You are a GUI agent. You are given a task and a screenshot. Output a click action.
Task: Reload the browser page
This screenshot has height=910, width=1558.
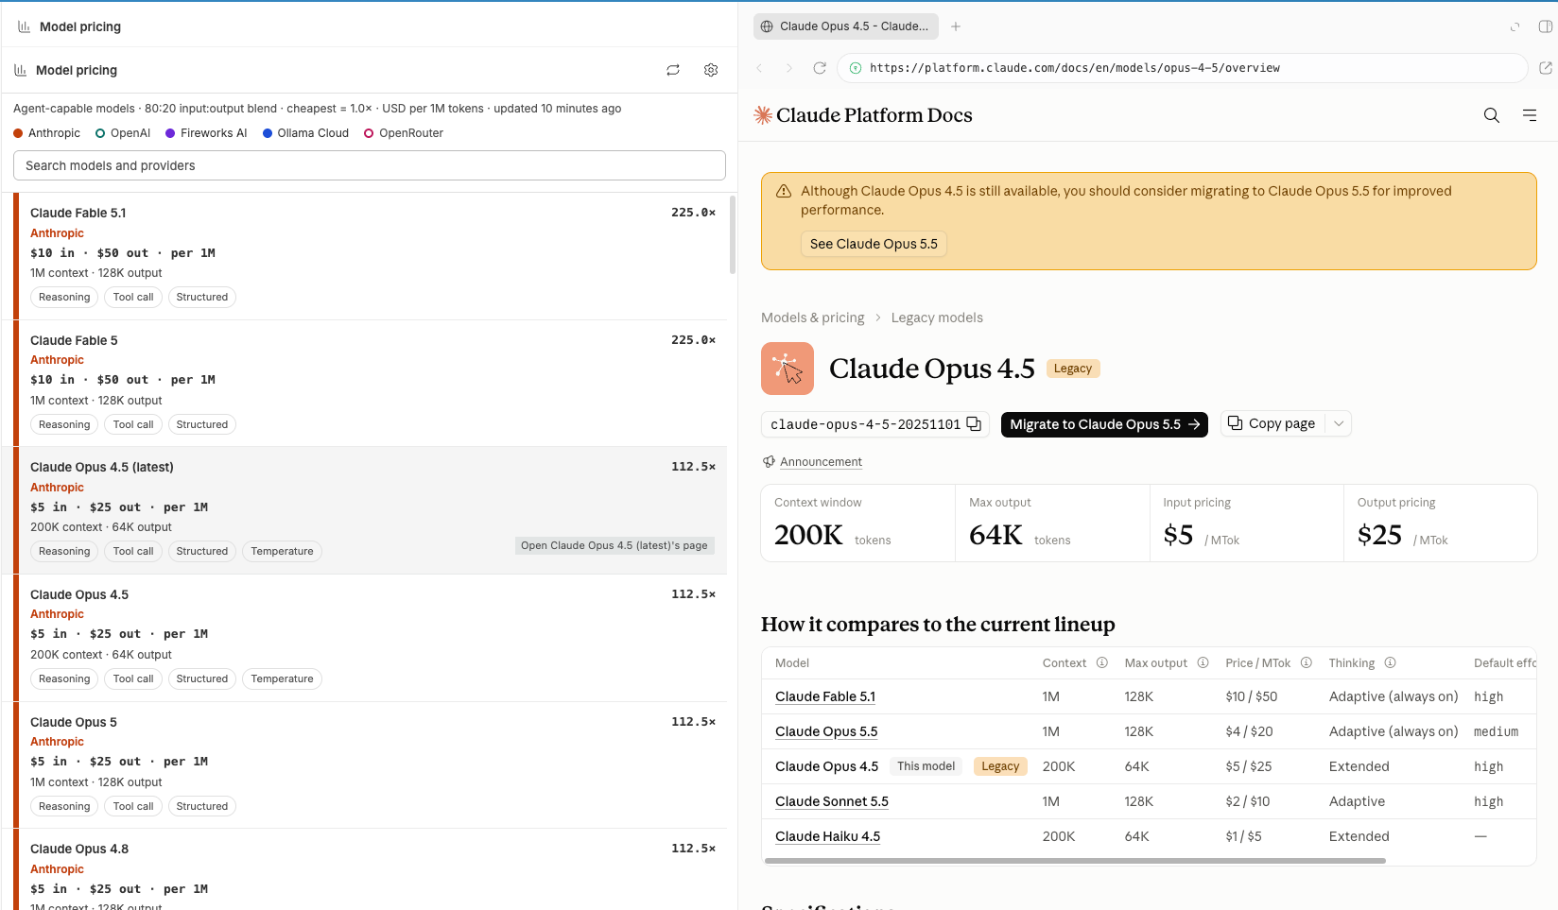(x=820, y=68)
